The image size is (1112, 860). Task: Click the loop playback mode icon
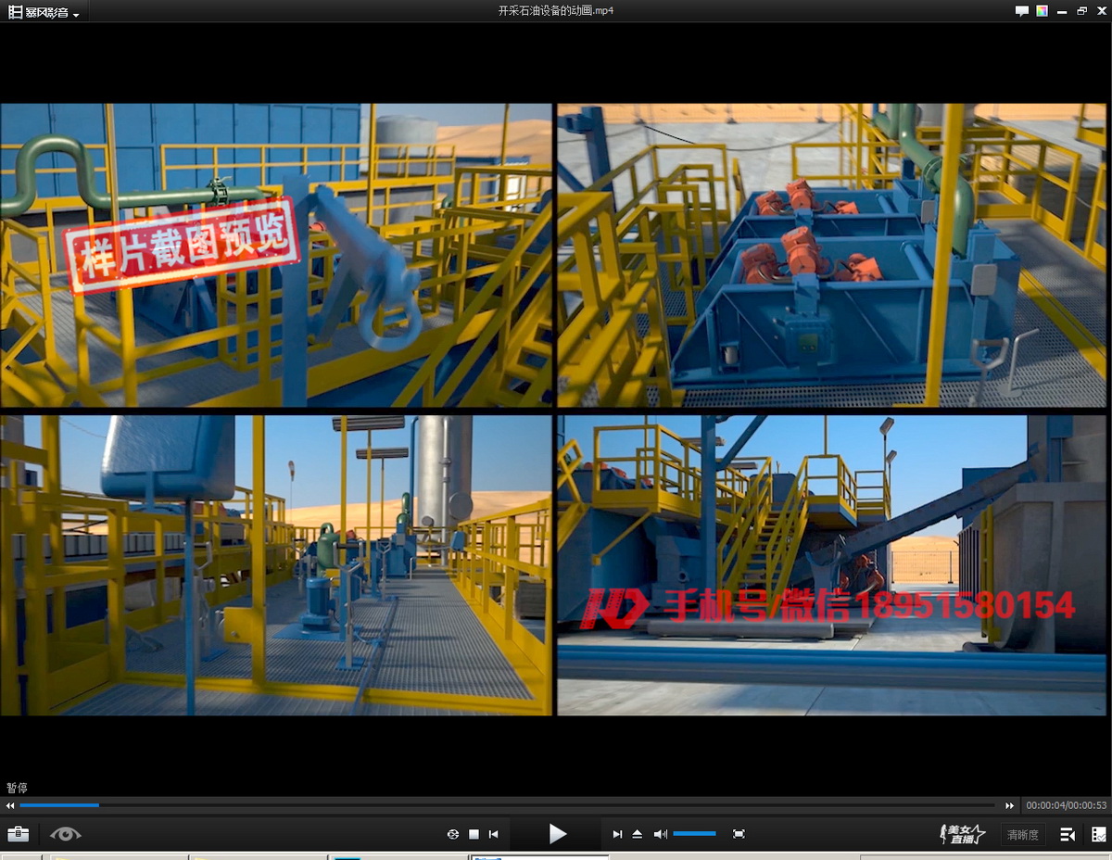coord(452,834)
